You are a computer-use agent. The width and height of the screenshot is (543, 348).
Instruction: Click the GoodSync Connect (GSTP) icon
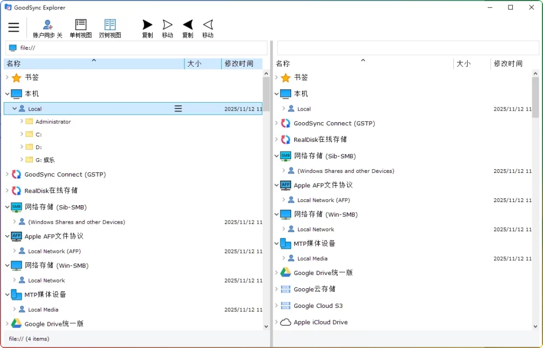pyautogui.click(x=17, y=173)
